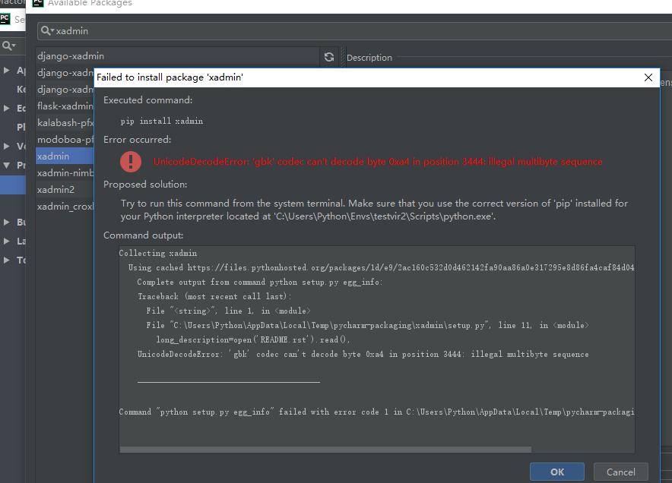
Task: Select xadmin_croxl package row
Action: click(x=65, y=206)
